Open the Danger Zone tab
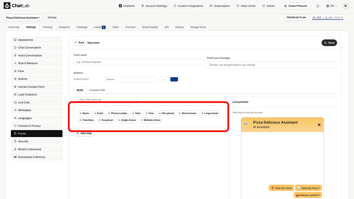 click(x=198, y=27)
